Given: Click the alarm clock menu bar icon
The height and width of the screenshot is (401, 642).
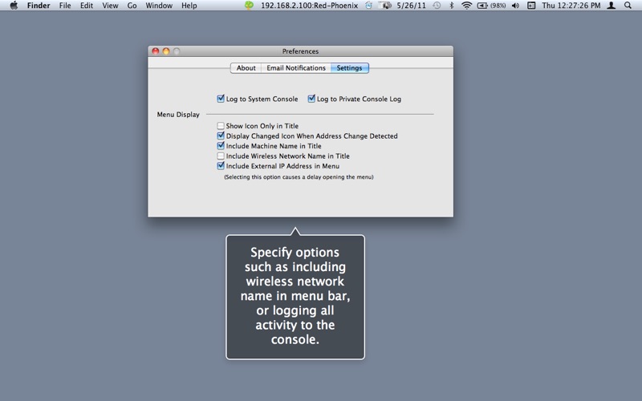Looking at the screenshot, I should coord(368,6).
